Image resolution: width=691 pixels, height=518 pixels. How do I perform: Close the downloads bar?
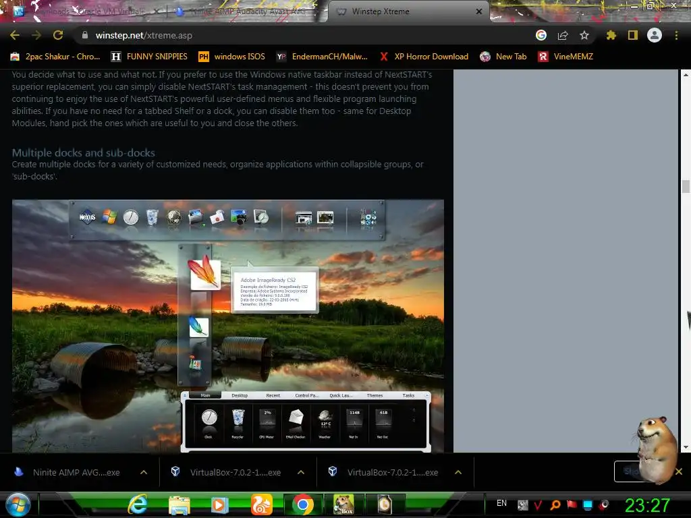tap(679, 471)
